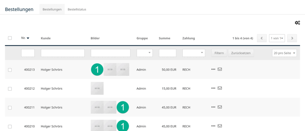Switch to the Bestellstatus tab

click(77, 9)
